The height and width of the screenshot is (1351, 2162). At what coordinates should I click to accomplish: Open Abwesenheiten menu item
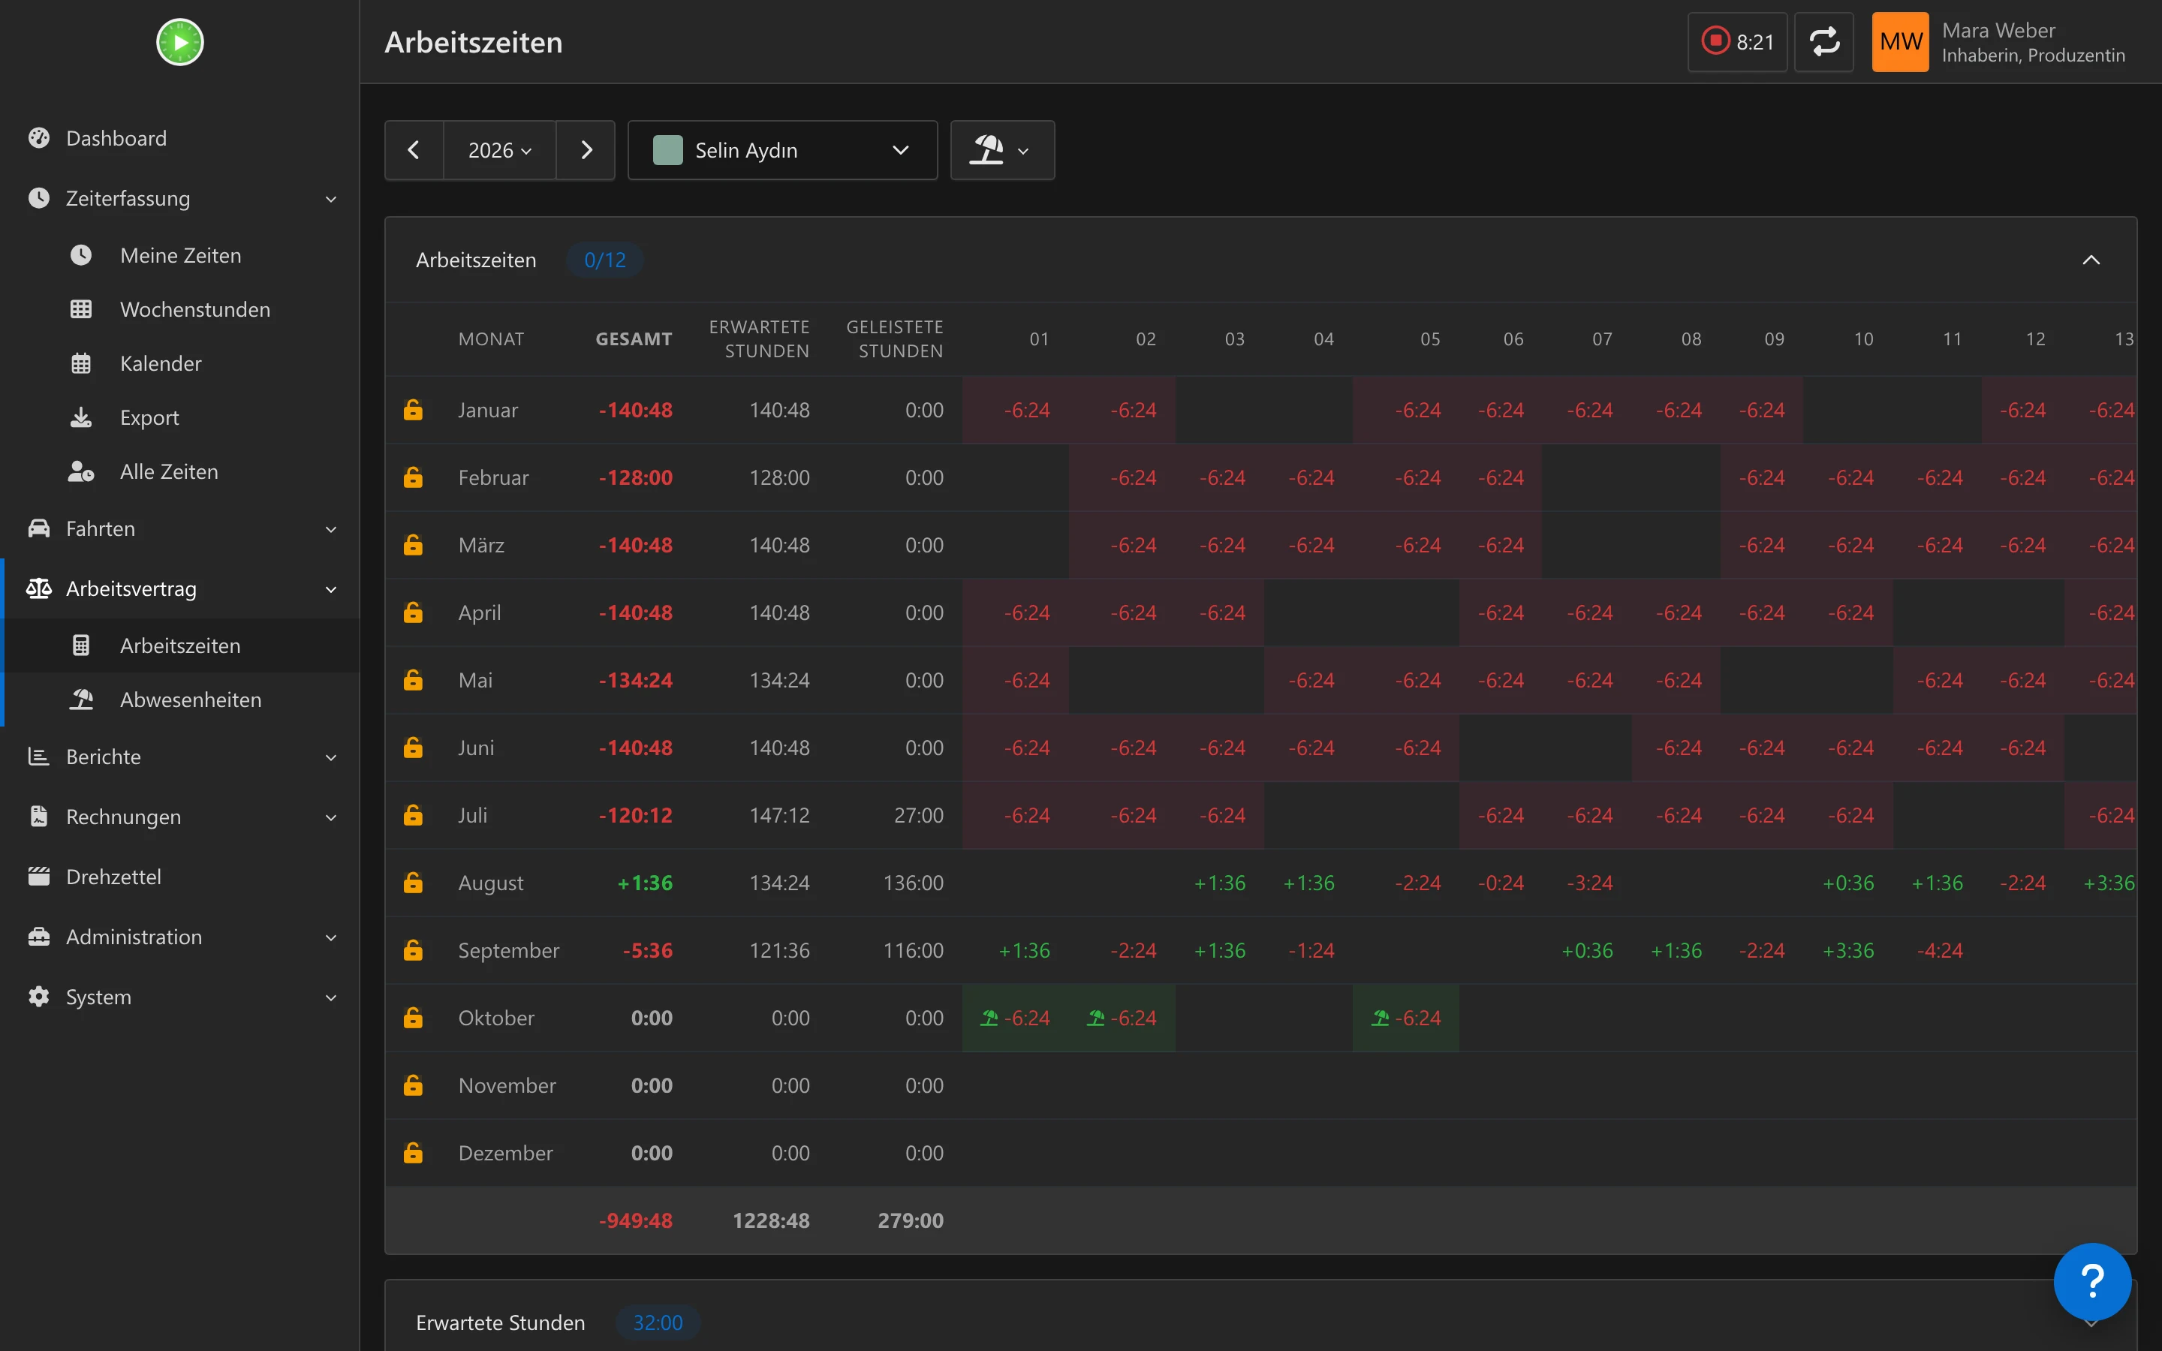(180, 700)
